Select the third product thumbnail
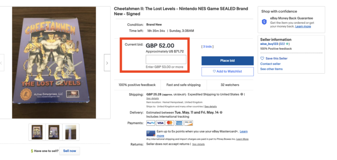Viewport: 337px width, 160px height. point(70,132)
